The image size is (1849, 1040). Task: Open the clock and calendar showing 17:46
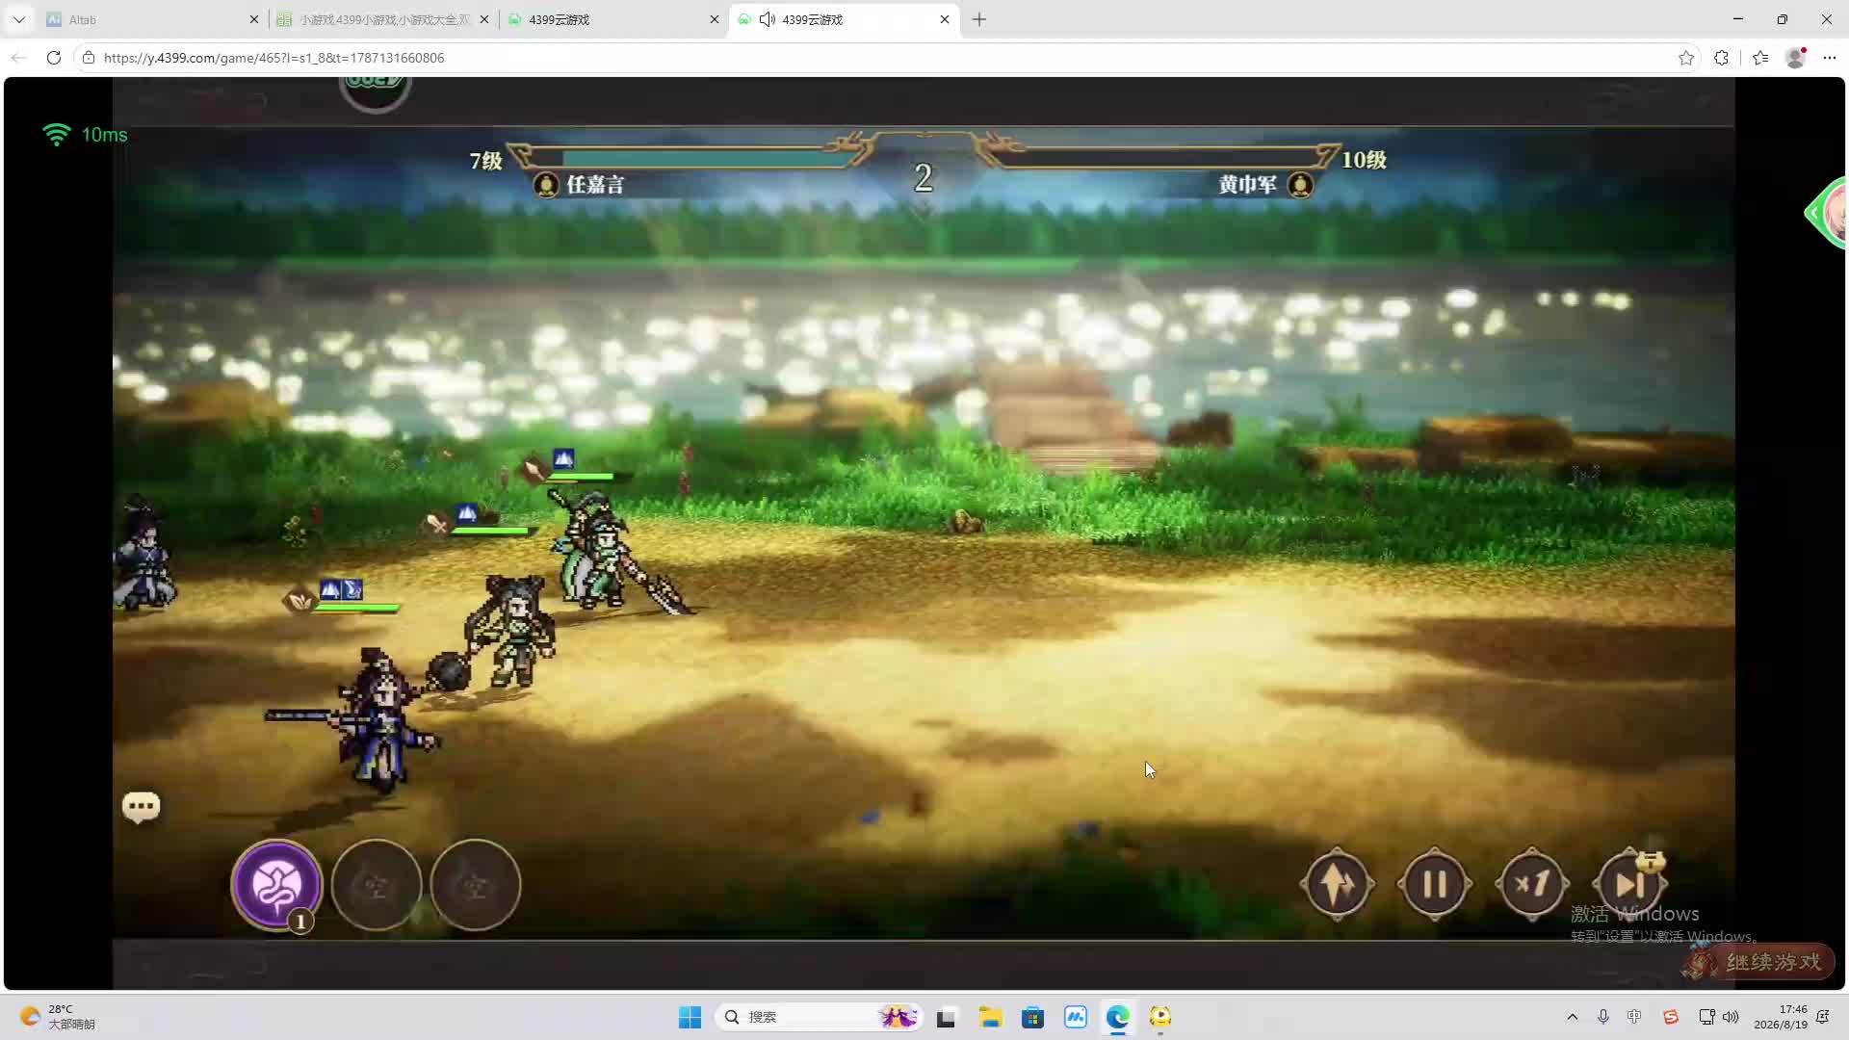point(1781,1017)
